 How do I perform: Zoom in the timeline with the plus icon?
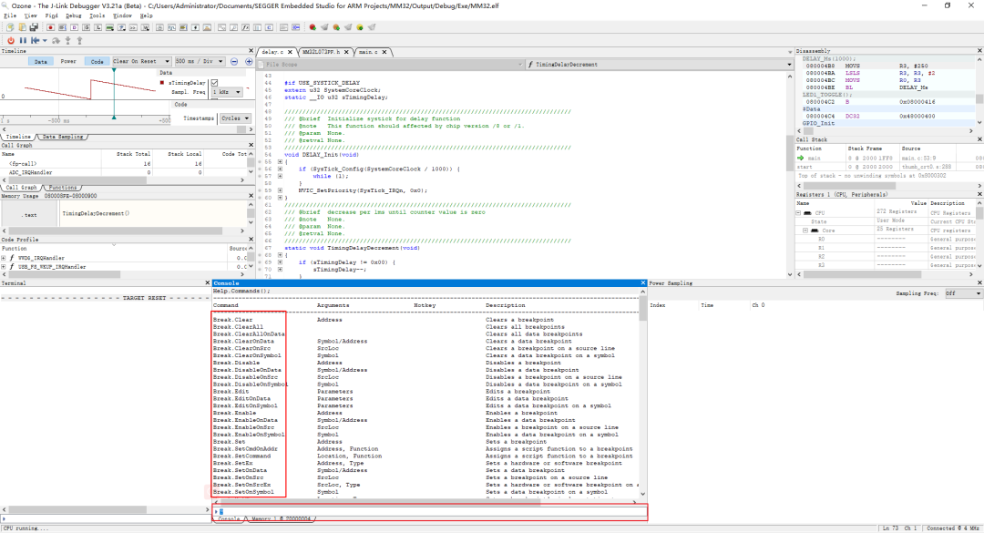pos(249,62)
